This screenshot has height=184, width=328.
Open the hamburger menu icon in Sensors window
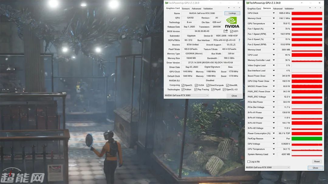pos(320,8)
